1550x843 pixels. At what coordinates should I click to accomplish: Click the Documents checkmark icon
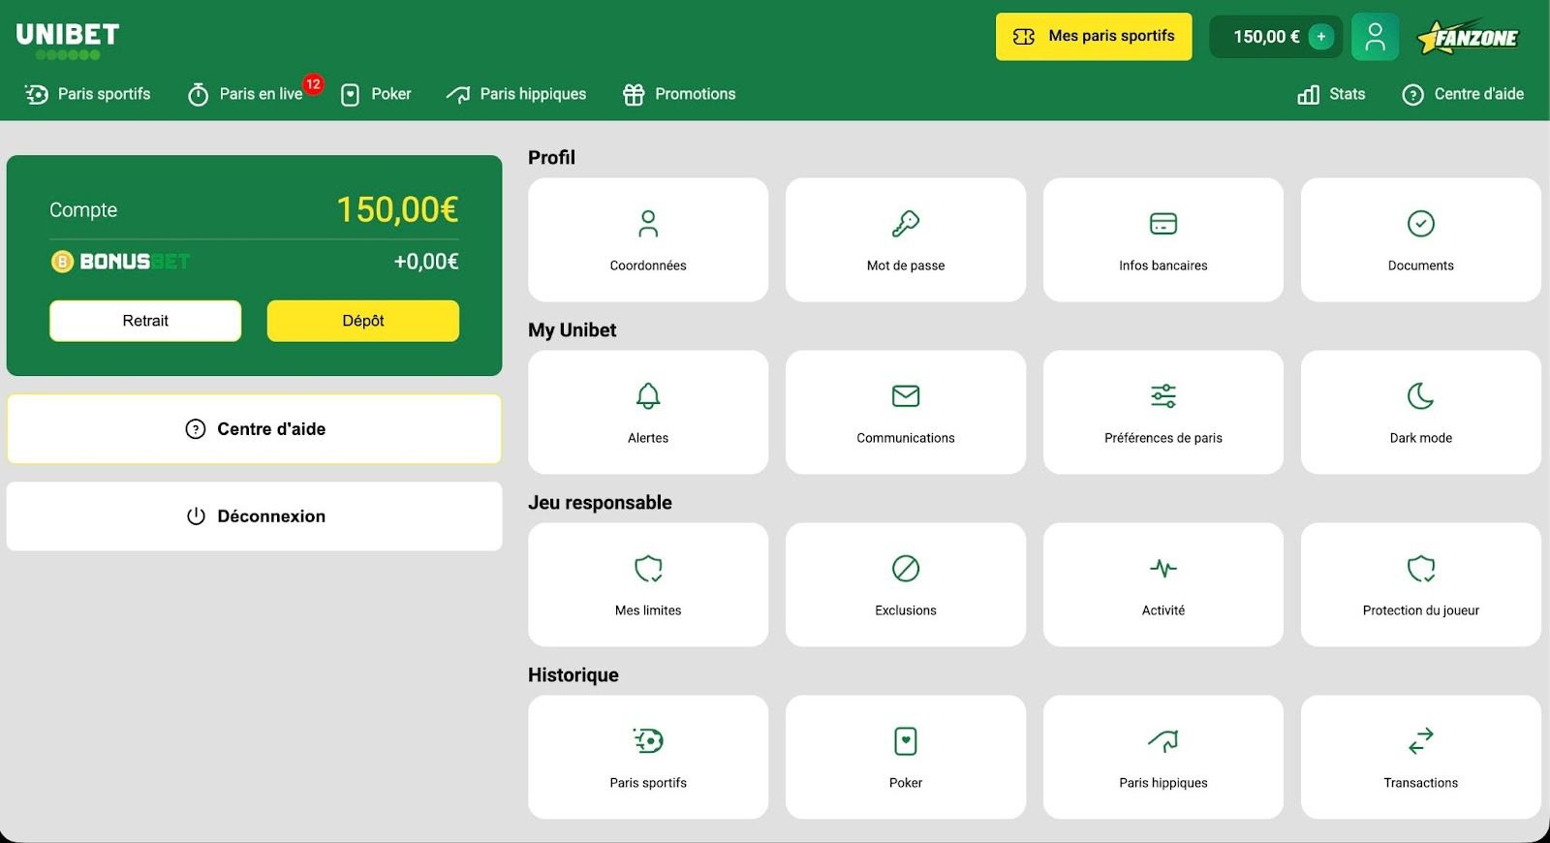(x=1421, y=224)
